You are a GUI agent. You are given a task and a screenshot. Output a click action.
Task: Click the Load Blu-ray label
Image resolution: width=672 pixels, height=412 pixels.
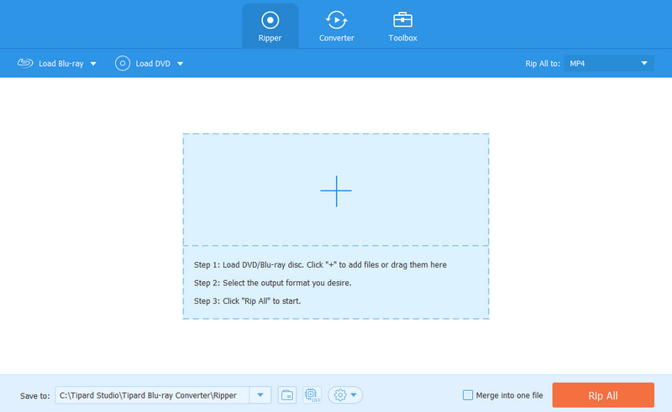[61, 64]
